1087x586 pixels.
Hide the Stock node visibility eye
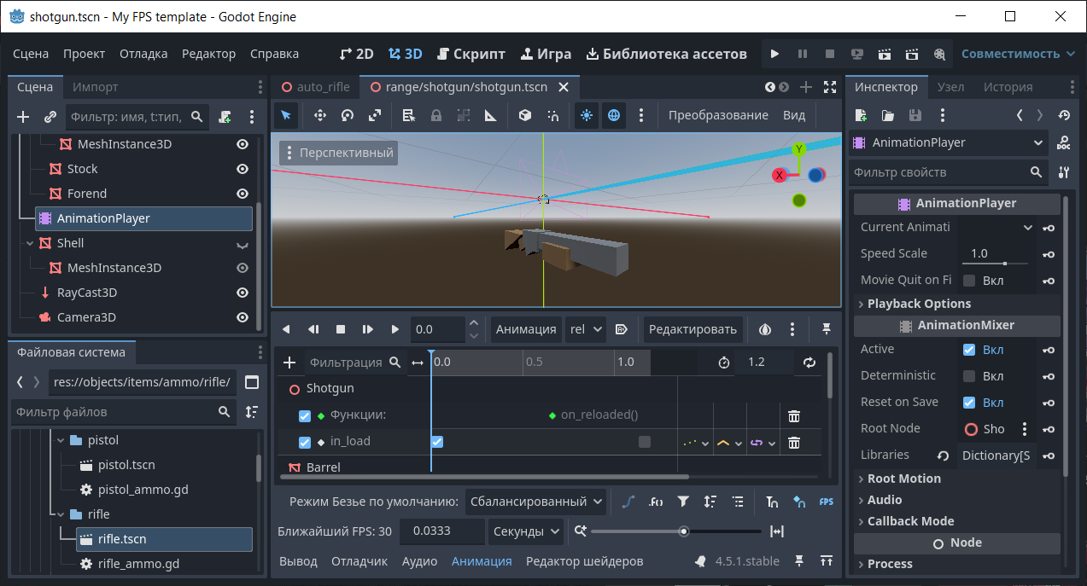[x=243, y=169]
